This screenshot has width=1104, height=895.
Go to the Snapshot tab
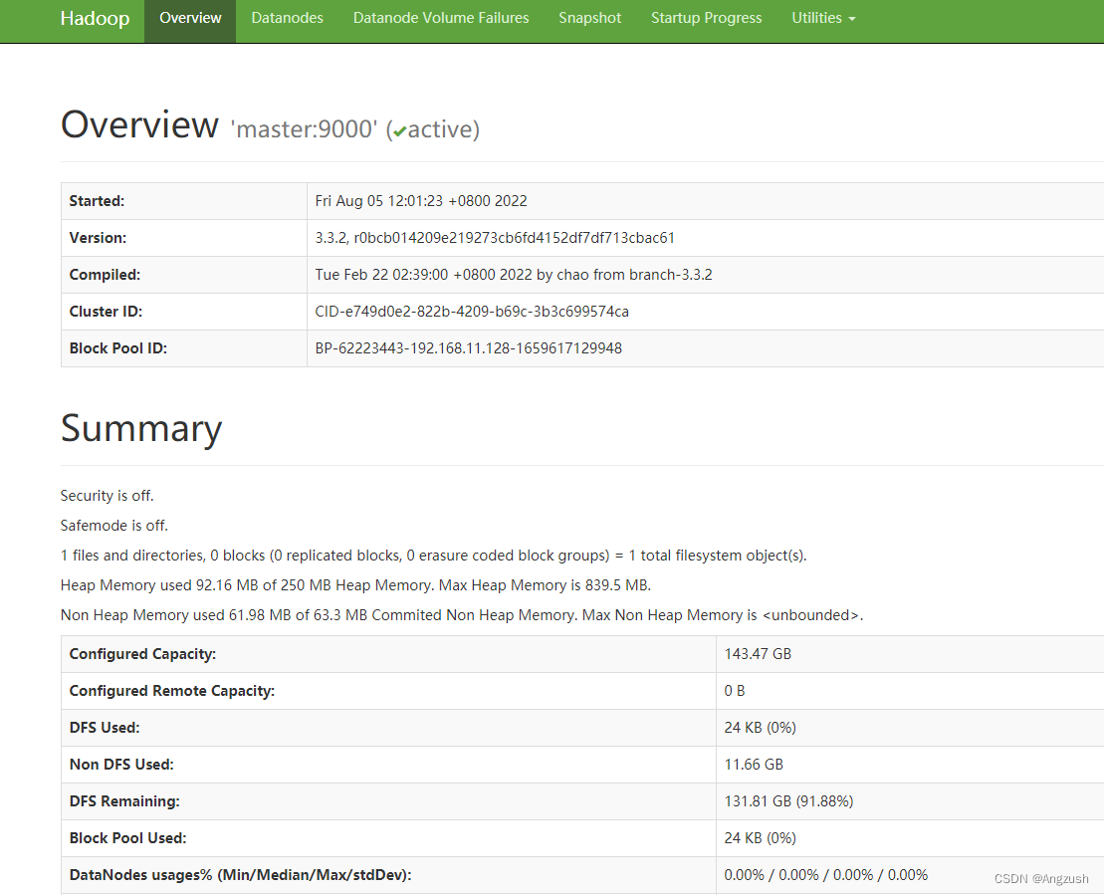point(590,18)
